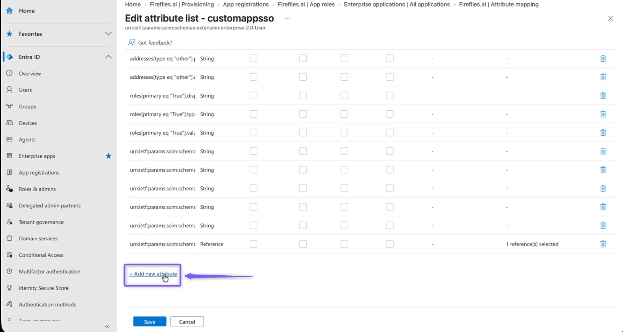Viewport: 623px width, 332px height.
Task: Go to Fireflies.ai | App roles breadcrumb
Action: coord(306,5)
